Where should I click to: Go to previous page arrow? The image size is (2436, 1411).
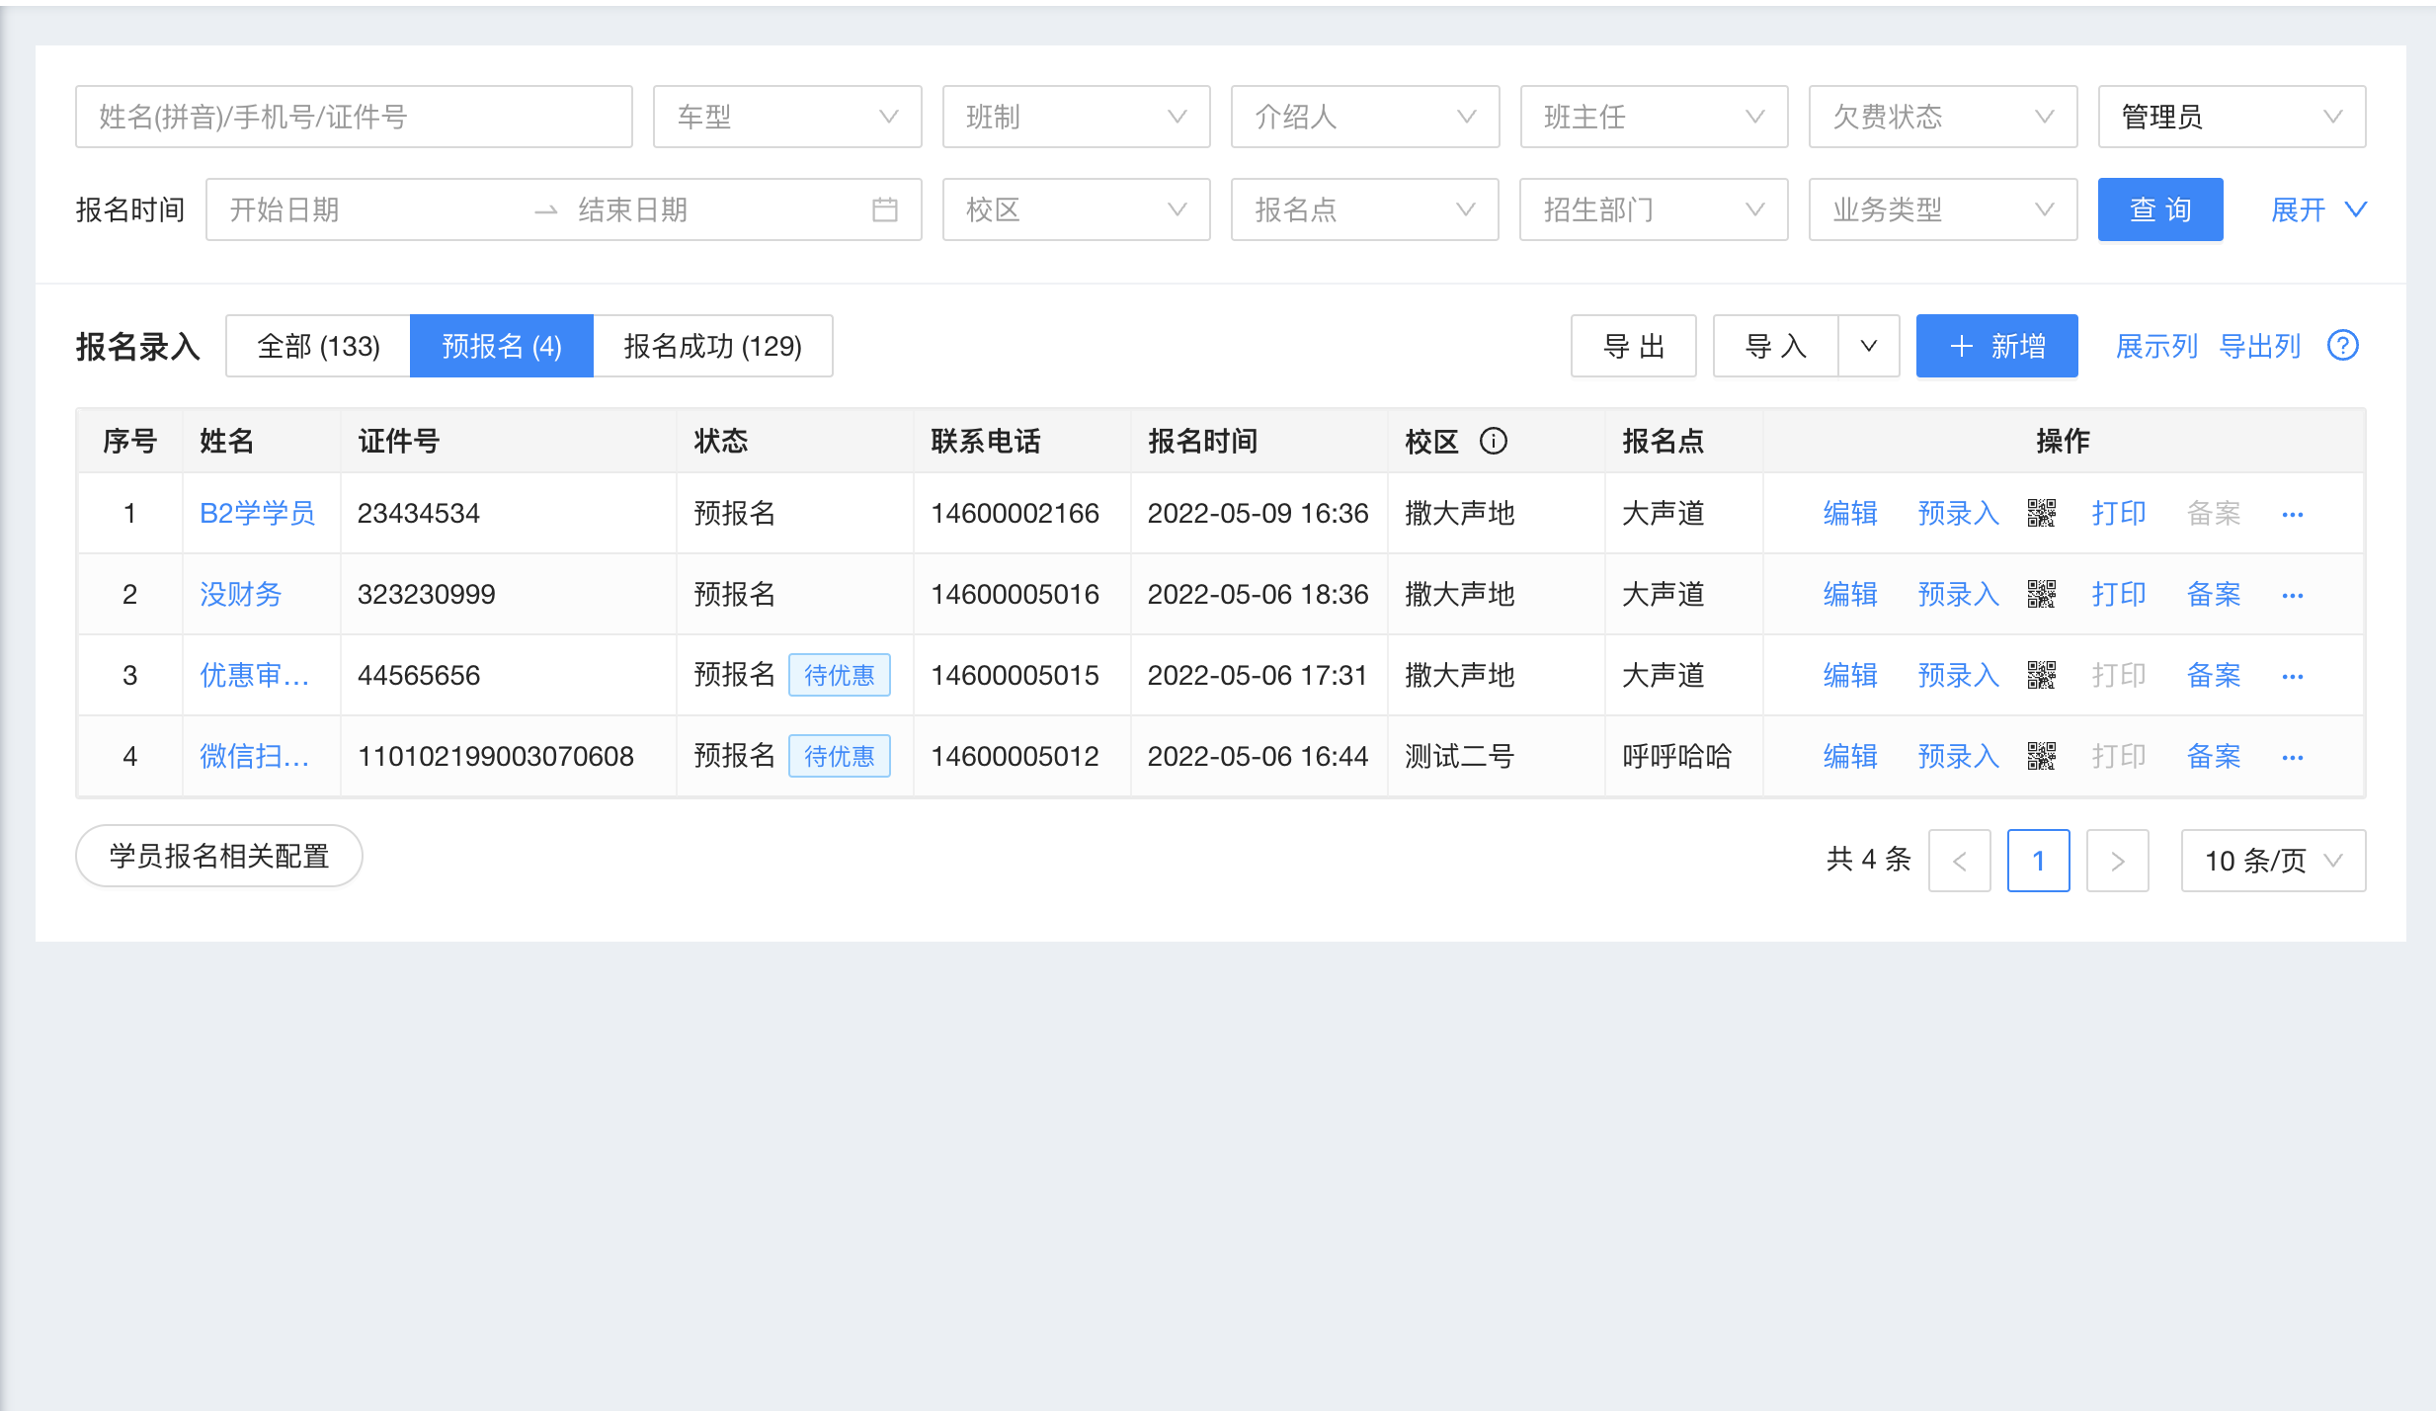(x=1960, y=861)
